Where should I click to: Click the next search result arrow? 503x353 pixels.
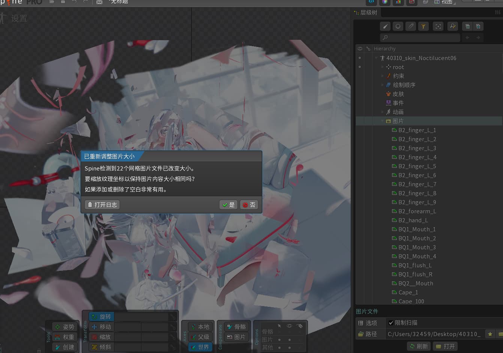[x=478, y=38]
